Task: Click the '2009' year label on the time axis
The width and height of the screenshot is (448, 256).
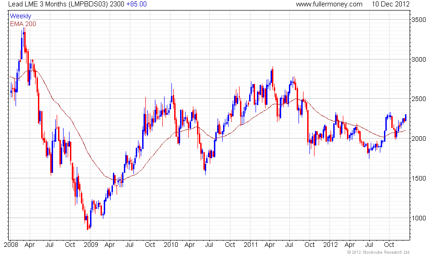Action: [91, 245]
